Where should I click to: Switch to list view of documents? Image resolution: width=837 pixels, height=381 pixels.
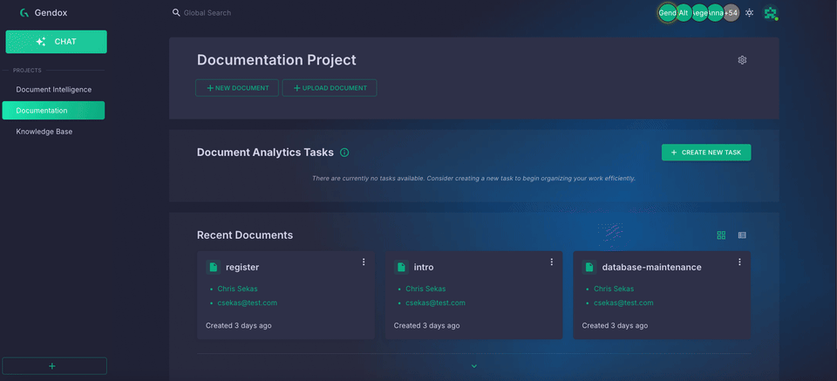(742, 235)
